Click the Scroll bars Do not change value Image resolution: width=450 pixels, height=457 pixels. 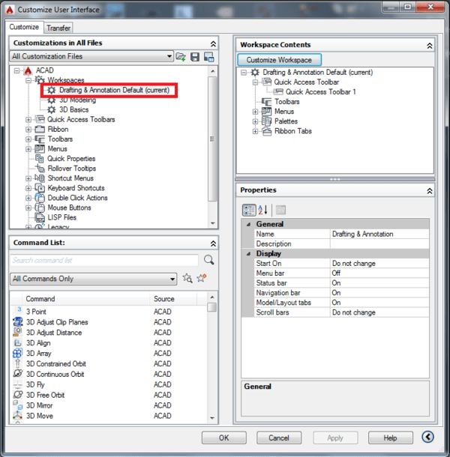(x=379, y=312)
